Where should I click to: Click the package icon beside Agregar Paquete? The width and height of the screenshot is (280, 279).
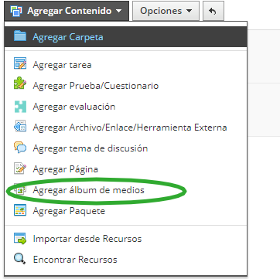click(20, 211)
